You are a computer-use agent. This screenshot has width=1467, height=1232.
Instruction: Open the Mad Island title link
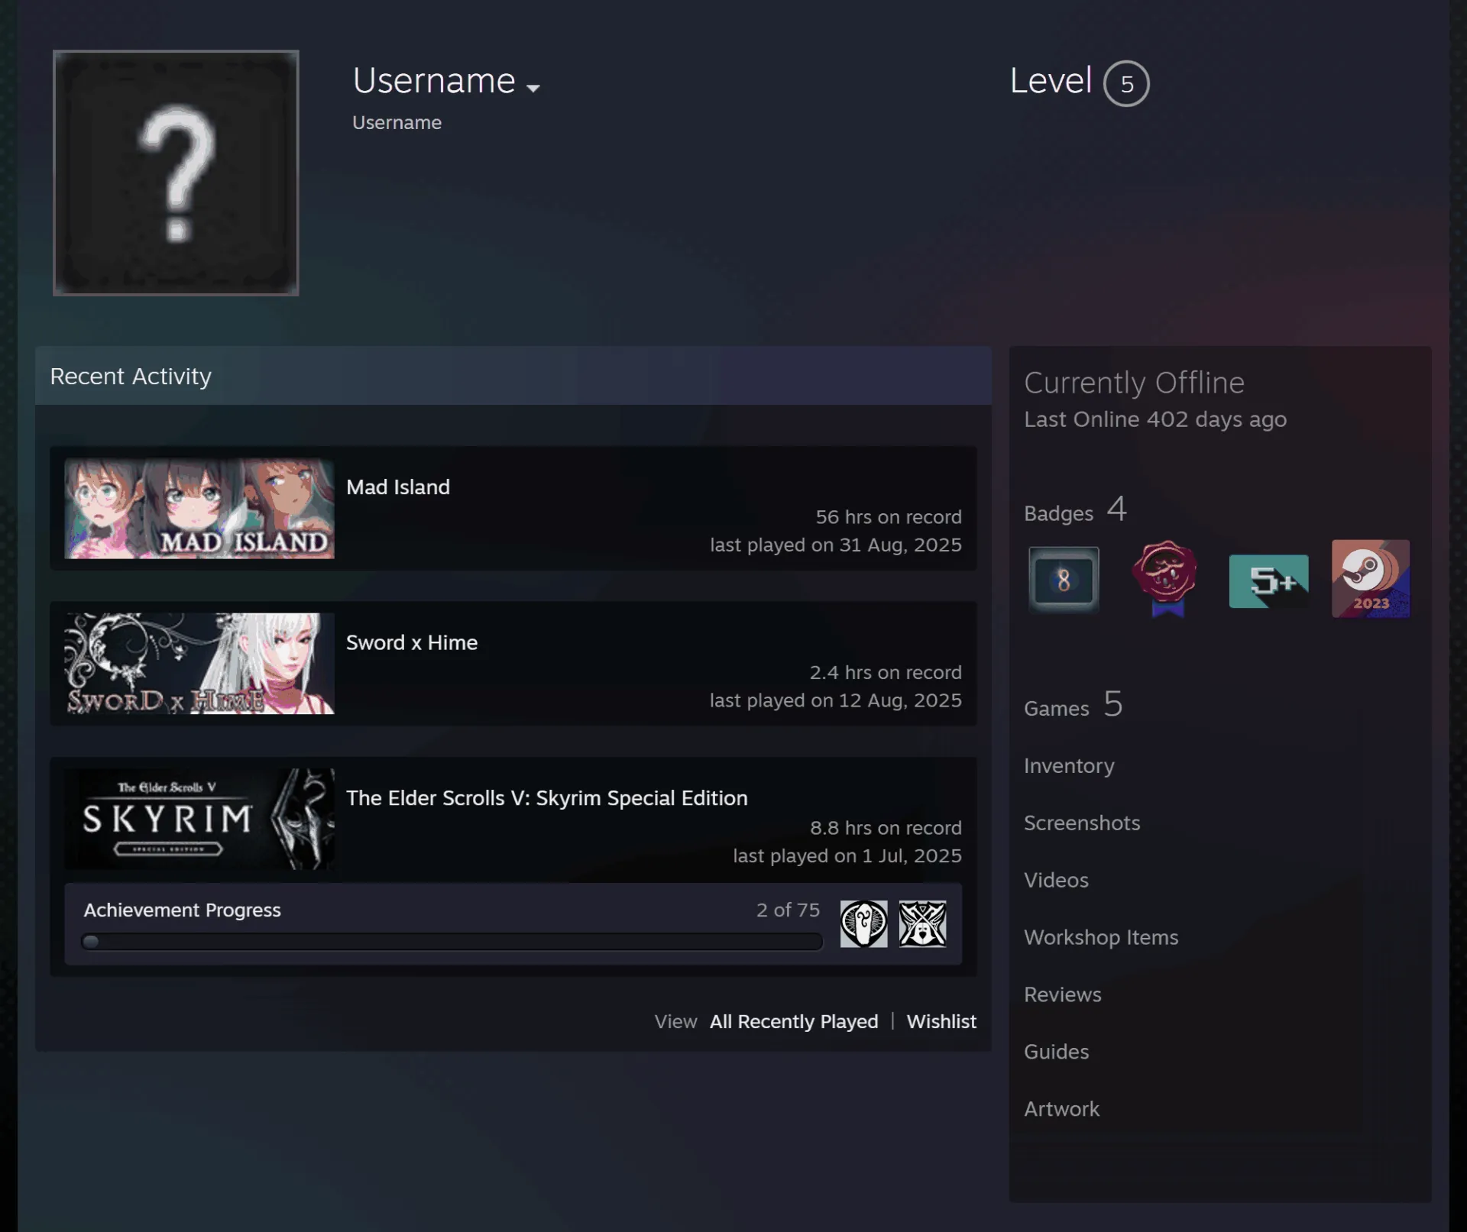tap(398, 487)
